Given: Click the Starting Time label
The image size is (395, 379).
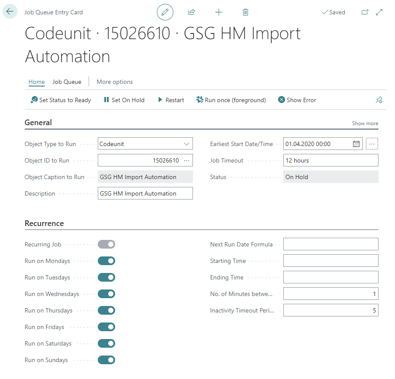Looking at the screenshot, I should 228,261.
